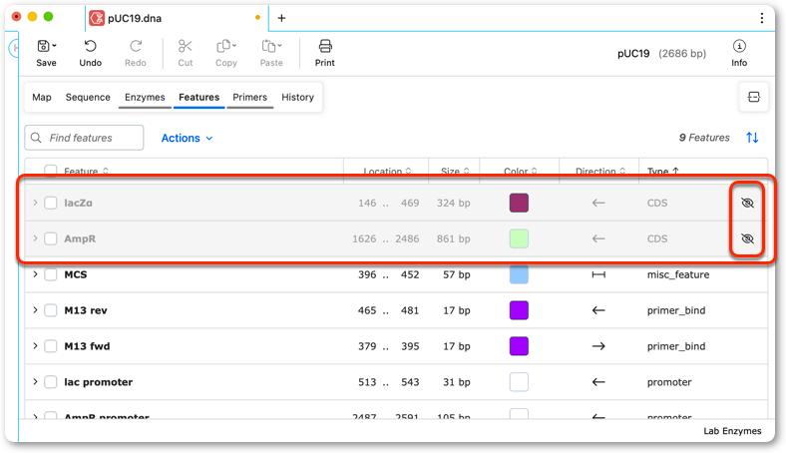Open the Save dropdown arrow
786x453 pixels.
pos(54,46)
